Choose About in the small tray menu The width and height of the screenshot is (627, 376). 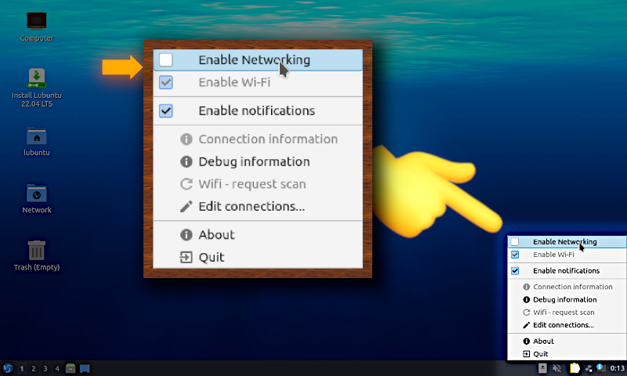pos(567,341)
